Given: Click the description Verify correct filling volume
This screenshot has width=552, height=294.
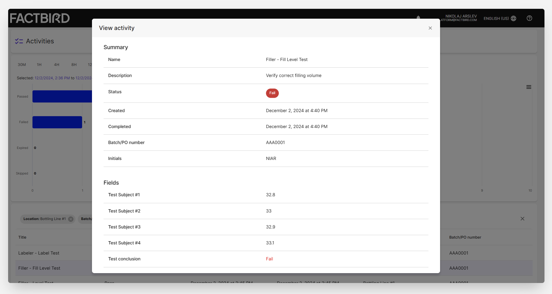Looking at the screenshot, I should (294, 76).
